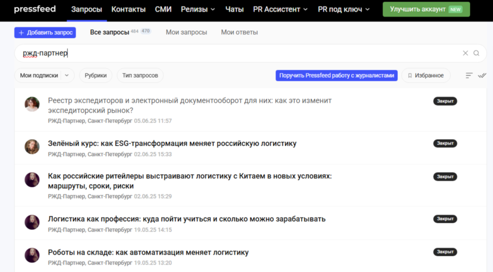
Task: Open author avatar of Зелёный курс request
Action: tap(32, 147)
